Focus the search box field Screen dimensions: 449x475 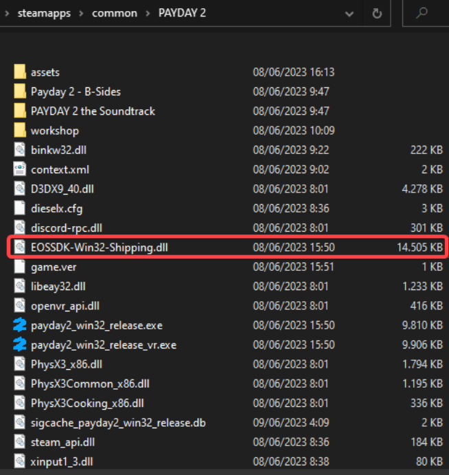(x=426, y=13)
